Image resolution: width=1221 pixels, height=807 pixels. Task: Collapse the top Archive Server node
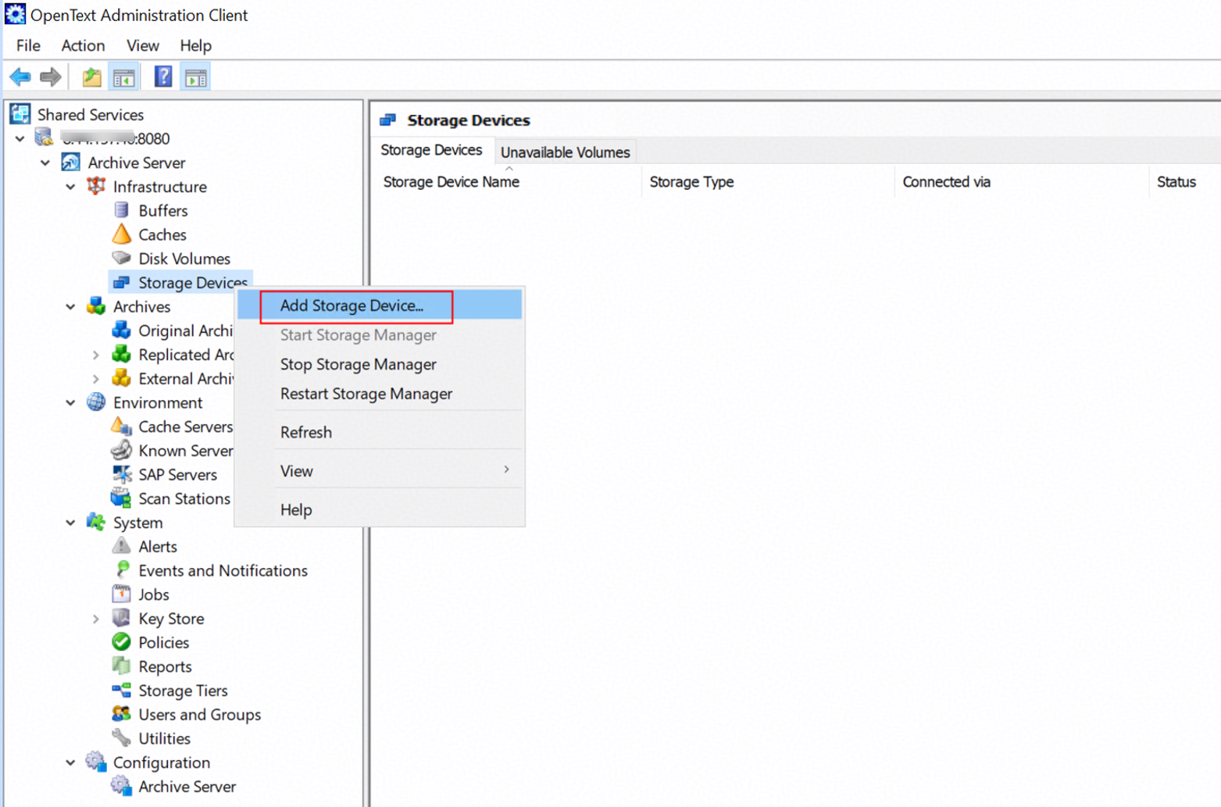pyautogui.click(x=45, y=162)
